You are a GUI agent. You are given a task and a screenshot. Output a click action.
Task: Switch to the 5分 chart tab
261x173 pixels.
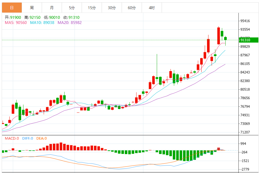[72, 8]
